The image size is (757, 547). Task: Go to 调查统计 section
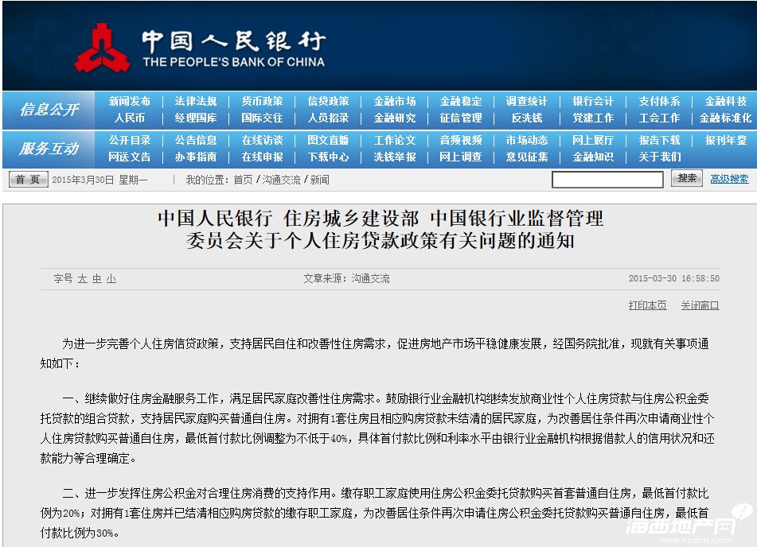pyautogui.click(x=527, y=101)
